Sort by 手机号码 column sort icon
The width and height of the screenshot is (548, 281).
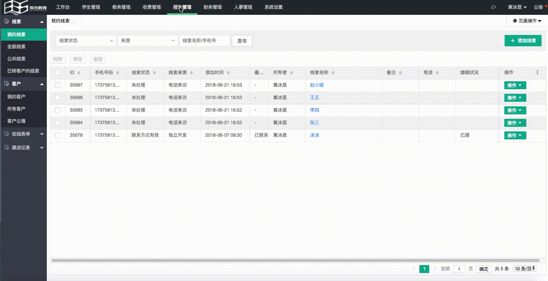[x=118, y=73]
